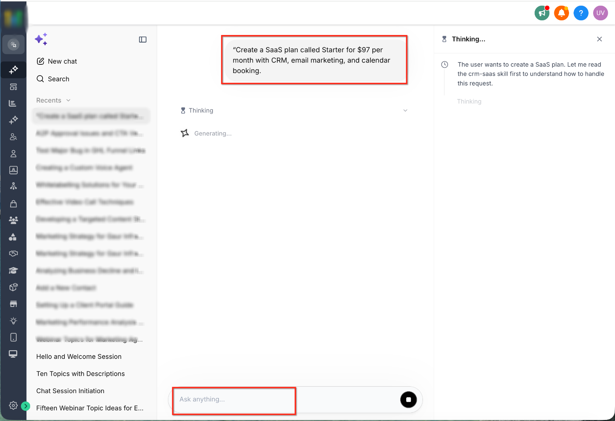Open the shopping bag sidebar icon
The width and height of the screenshot is (615, 421).
click(x=14, y=204)
